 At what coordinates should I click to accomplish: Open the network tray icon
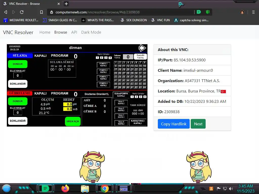[x=225, y=188]
